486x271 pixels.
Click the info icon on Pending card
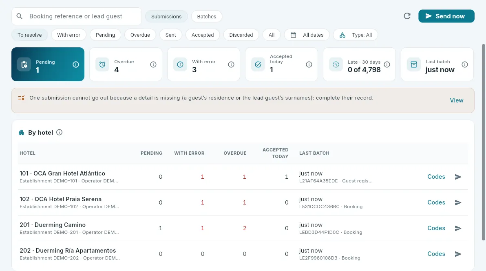75,64
